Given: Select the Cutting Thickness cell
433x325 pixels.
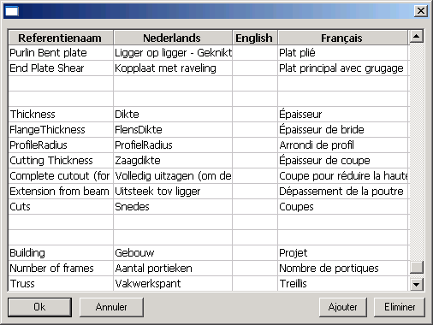Looking at the screenshot, I should tap(61, 161).
